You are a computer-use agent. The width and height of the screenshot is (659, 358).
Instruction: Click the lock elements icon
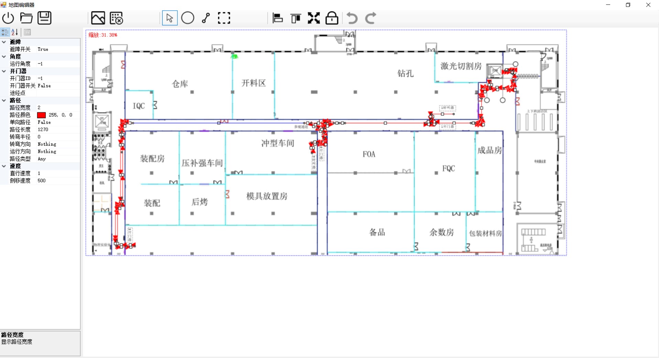click(331, 18)
